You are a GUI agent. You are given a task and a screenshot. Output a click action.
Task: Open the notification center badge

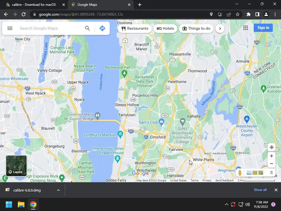pos(273,204)
